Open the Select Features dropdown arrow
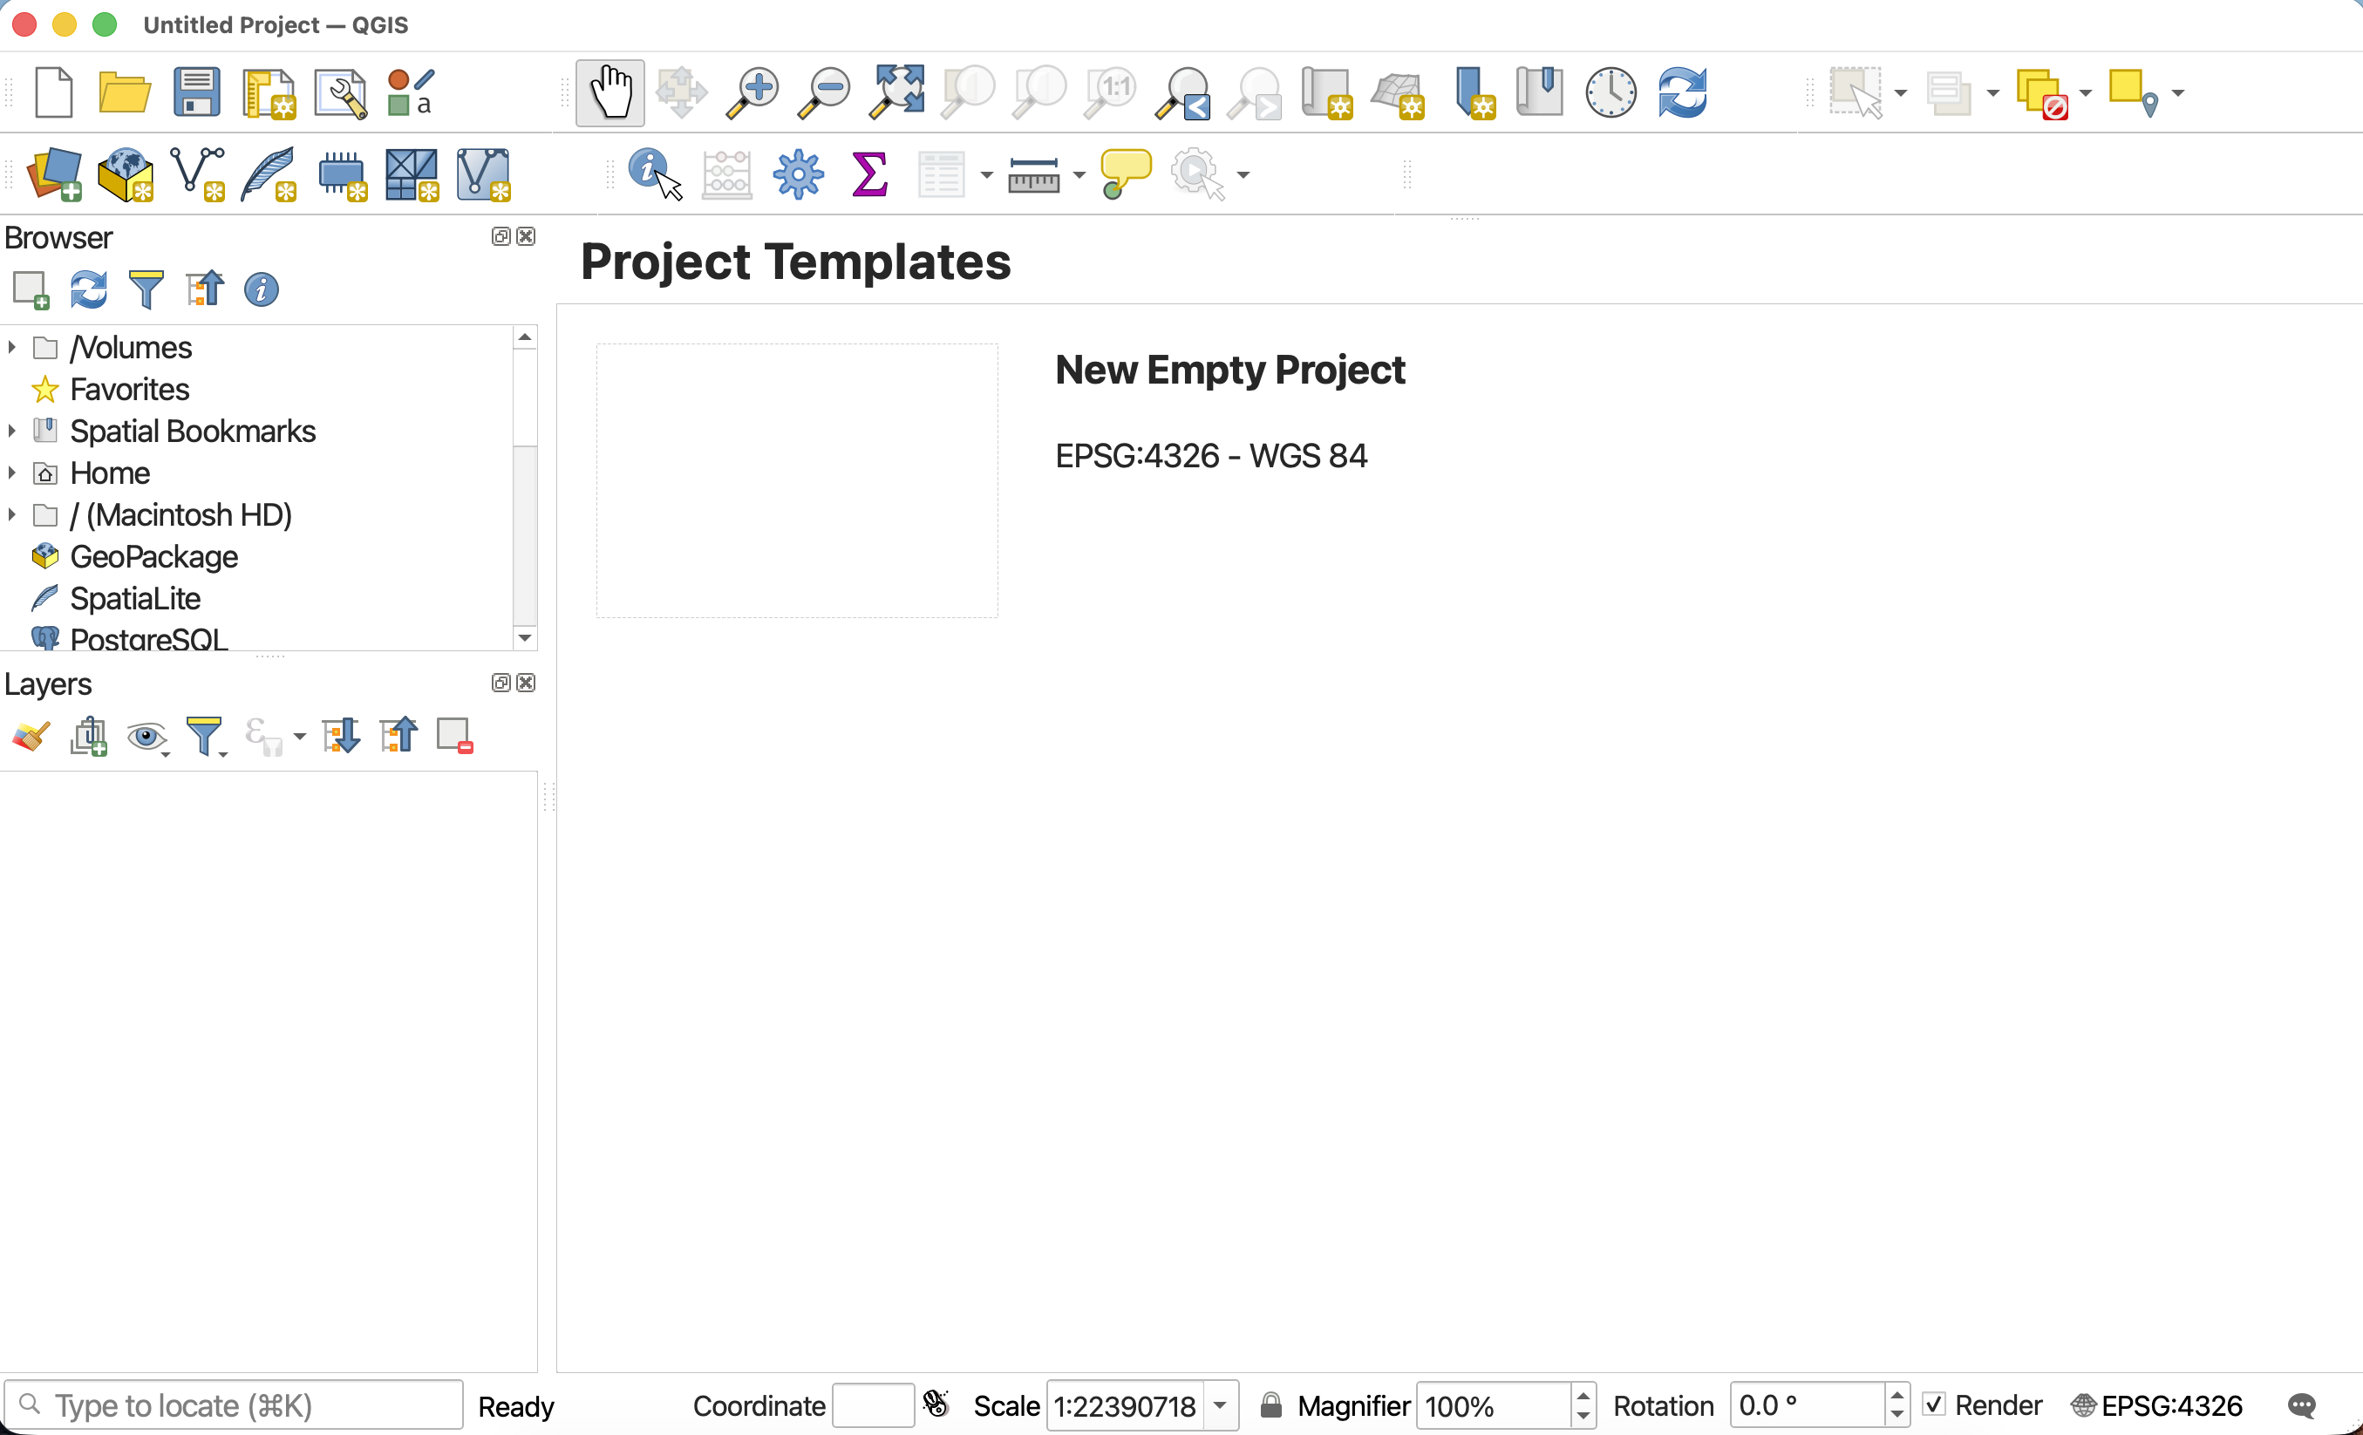Screen dimensions: 2363x1435 click(1901, 93)
